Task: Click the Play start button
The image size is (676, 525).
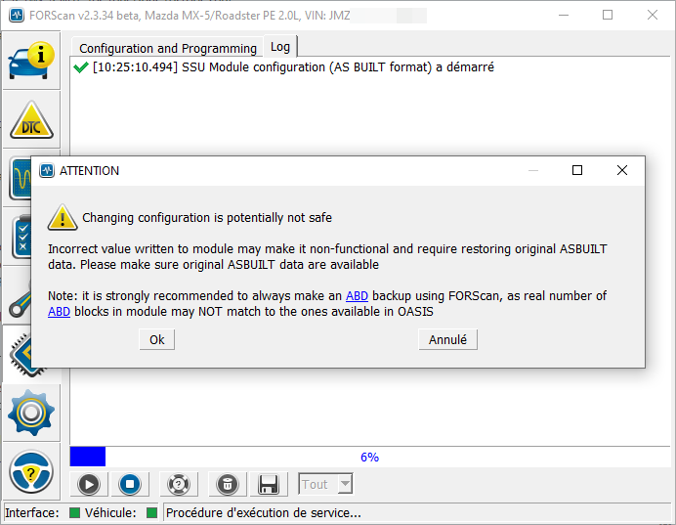Action: [x=89, y=484]
